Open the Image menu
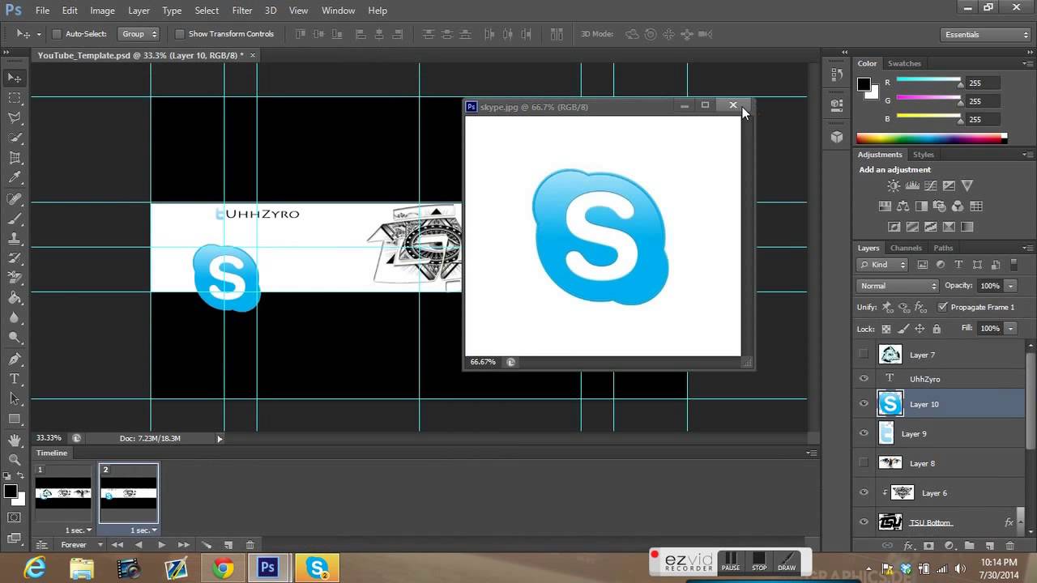This screenshot has width=1037, height=583. pos(102,11)
